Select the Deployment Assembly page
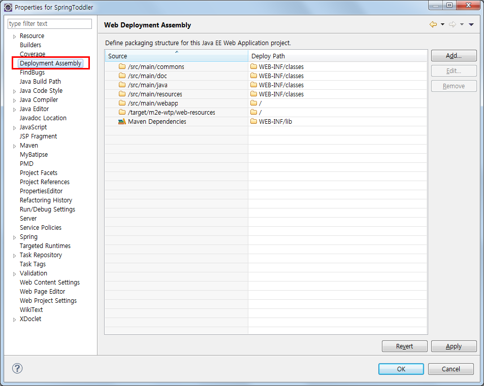 (x=51, y=63)
